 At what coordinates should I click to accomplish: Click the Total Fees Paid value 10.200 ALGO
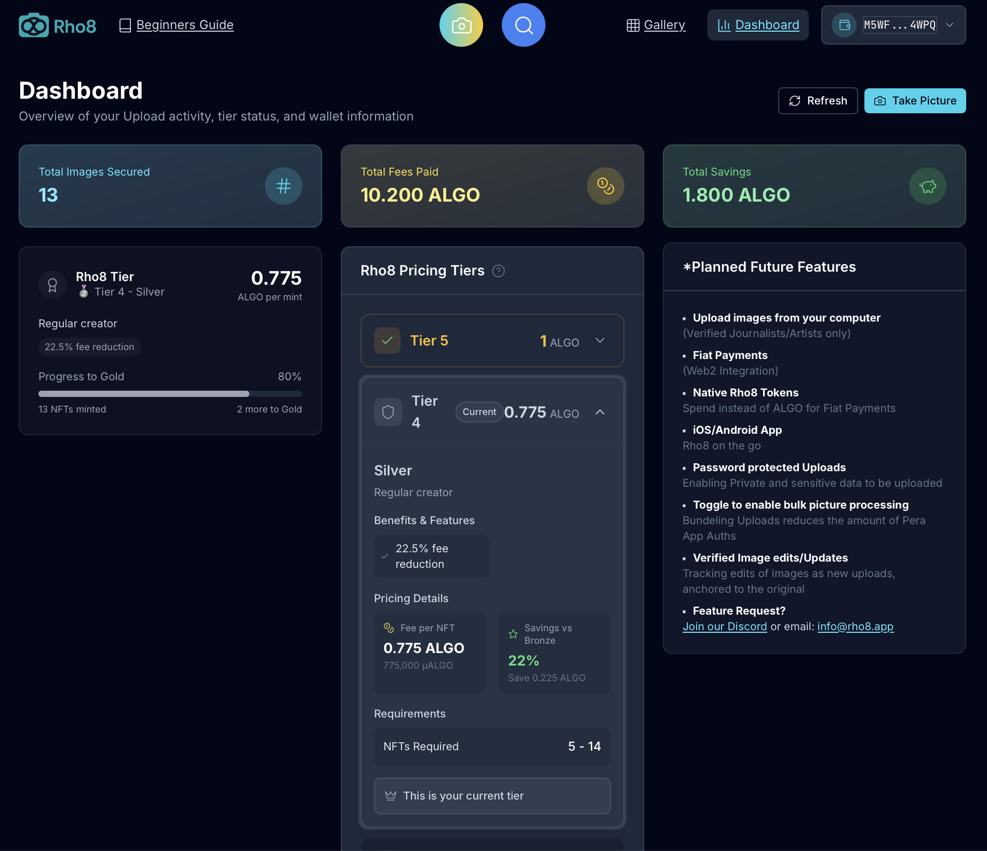[x=420, y=195]
